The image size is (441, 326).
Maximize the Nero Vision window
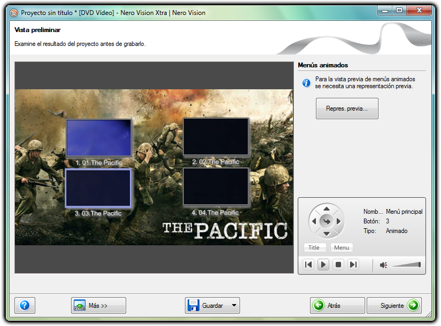(399, 11)
